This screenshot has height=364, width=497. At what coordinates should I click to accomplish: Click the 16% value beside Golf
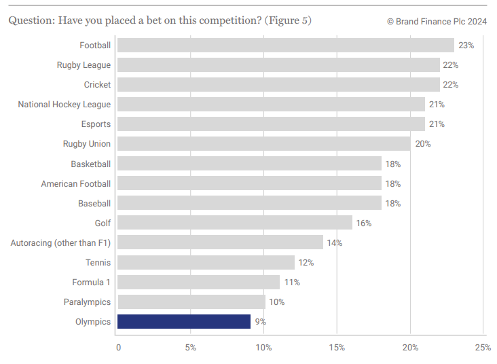[x=364, y=223]
